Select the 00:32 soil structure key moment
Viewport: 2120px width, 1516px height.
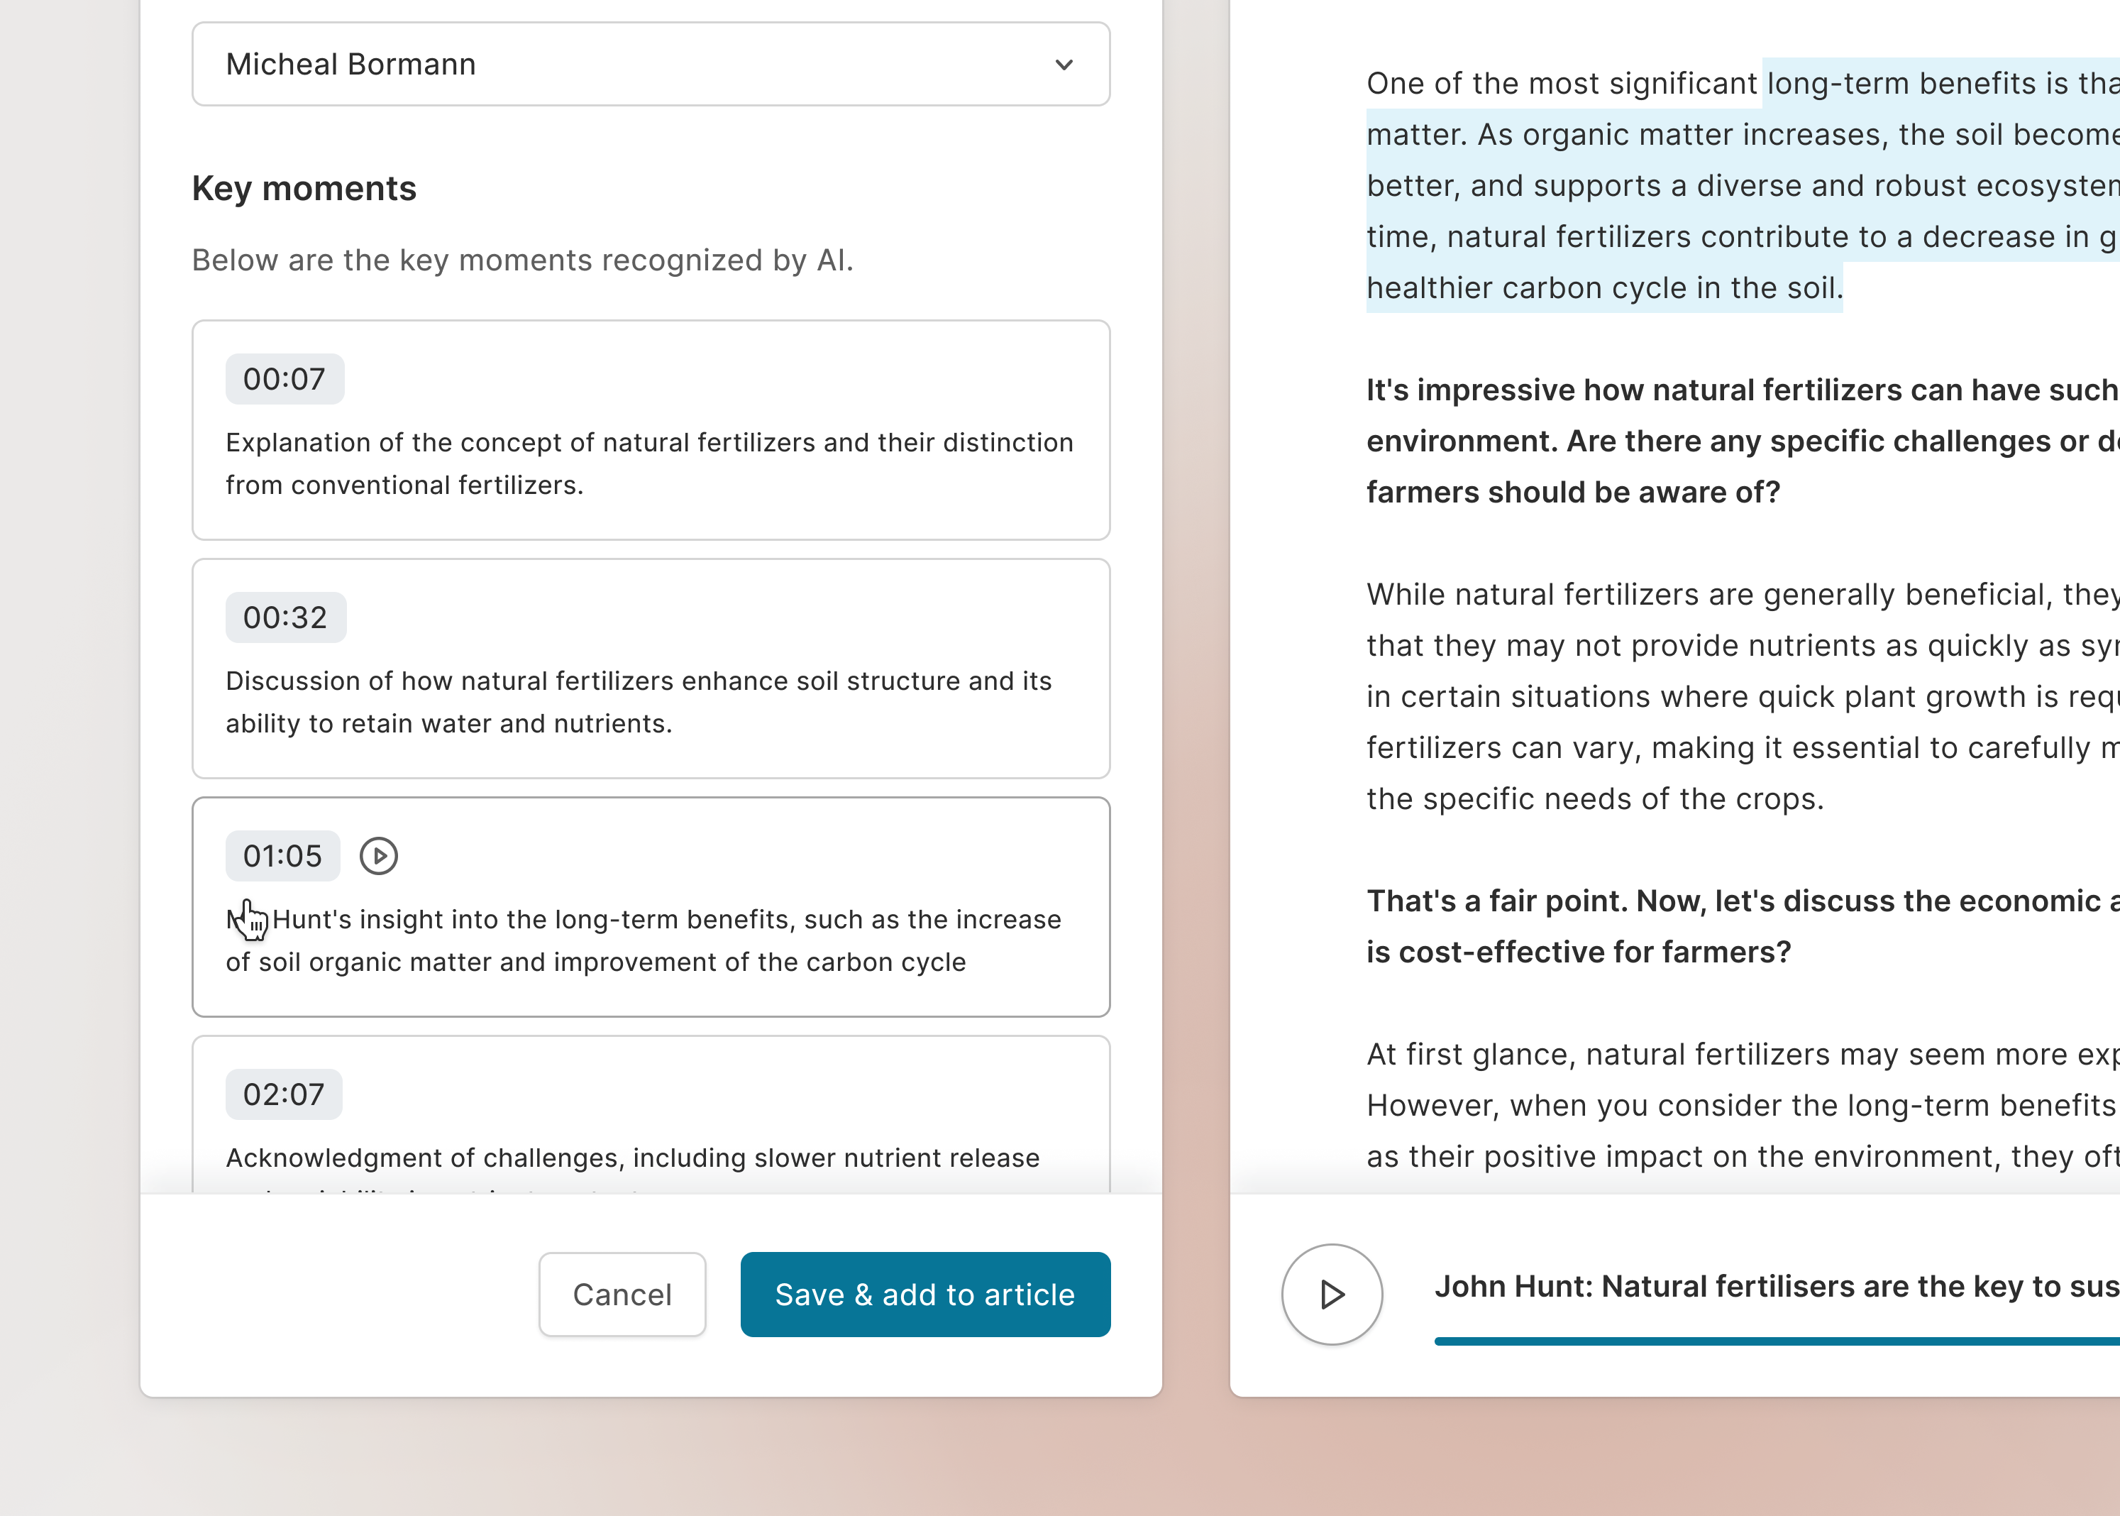651,669
